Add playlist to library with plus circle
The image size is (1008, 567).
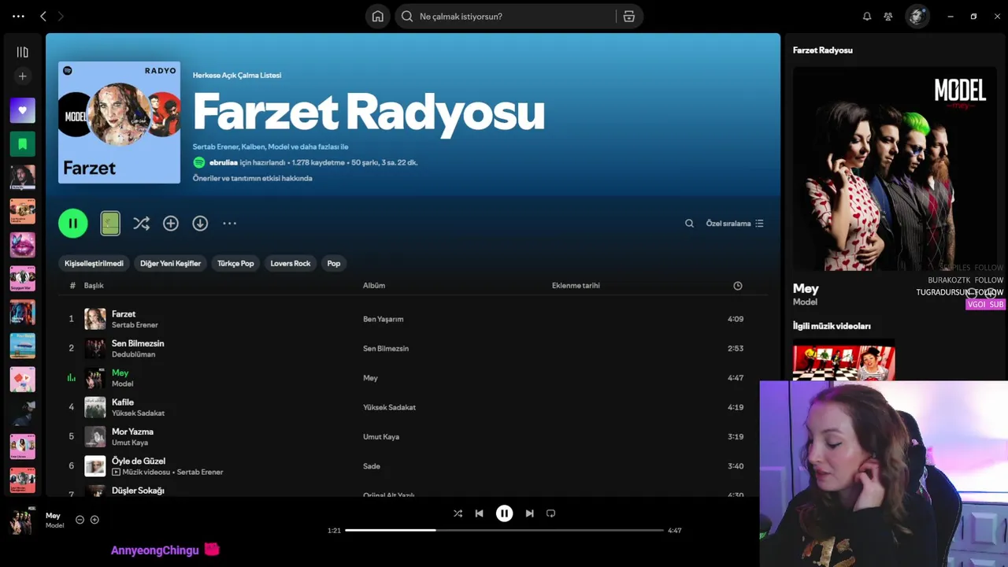pyautogui.click(x=171, y=224)
